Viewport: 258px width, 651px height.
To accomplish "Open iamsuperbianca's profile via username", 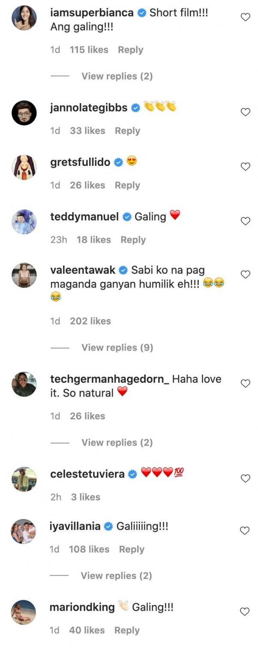I will tap(92, 13).
